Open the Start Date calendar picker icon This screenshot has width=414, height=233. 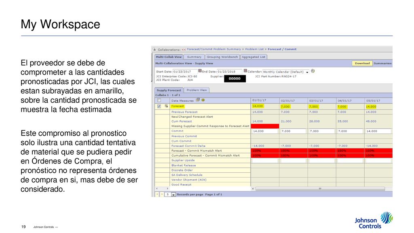[200, 71]
